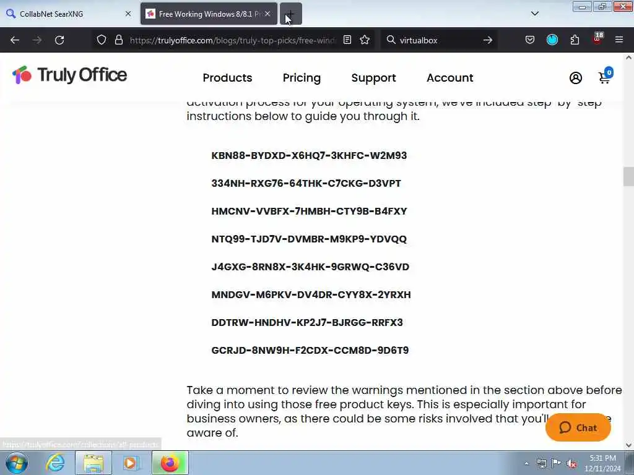Open the Pricing menu item
This screenshot has height=475, width=634.
(x=302, y=78)
